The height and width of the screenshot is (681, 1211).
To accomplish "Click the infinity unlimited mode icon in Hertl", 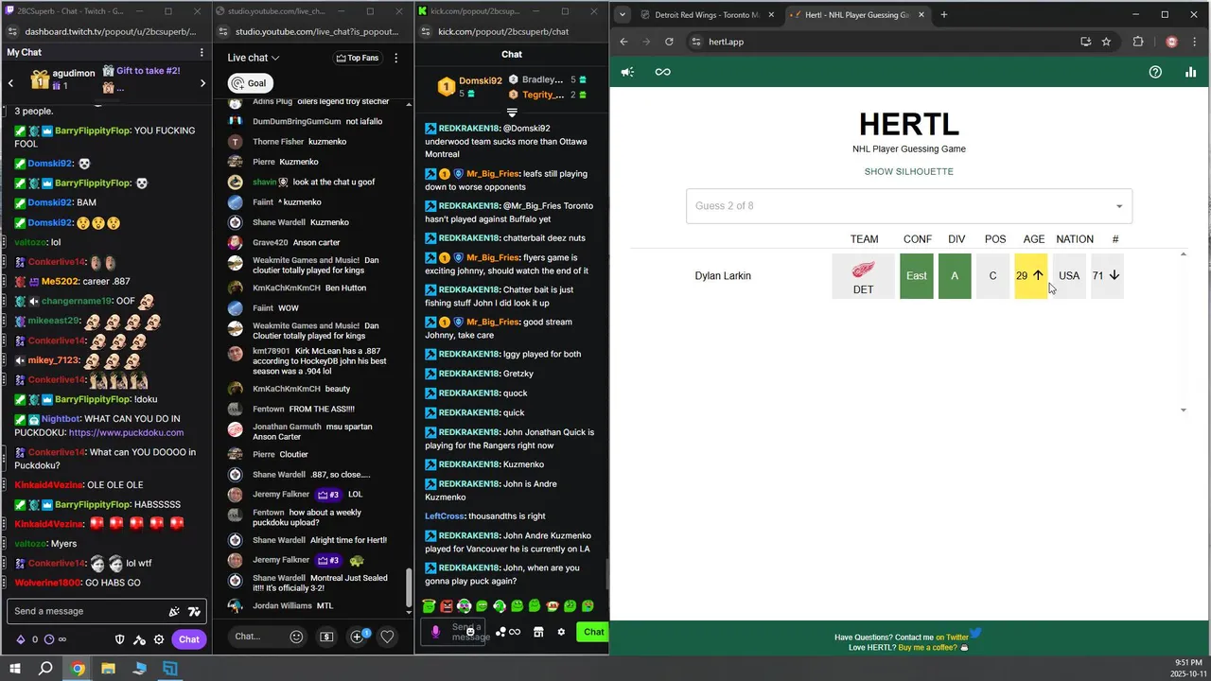I will click(x=662, y=72).
